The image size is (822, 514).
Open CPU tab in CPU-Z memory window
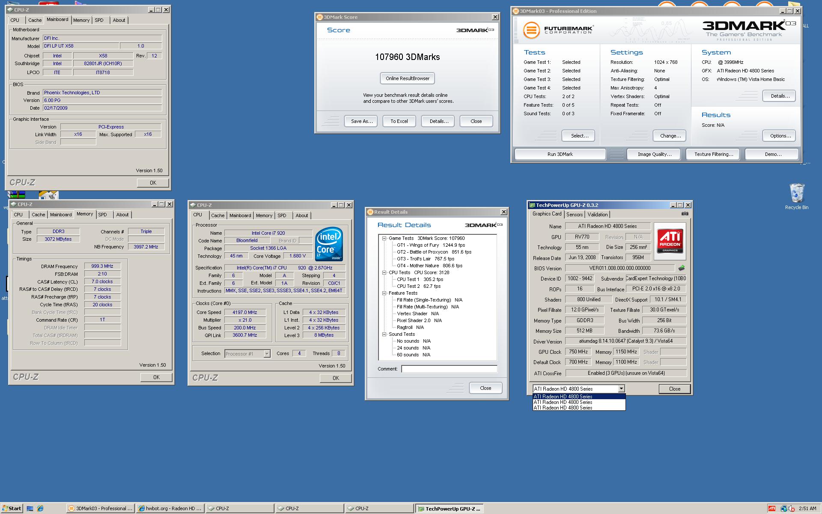pos(18,215)
